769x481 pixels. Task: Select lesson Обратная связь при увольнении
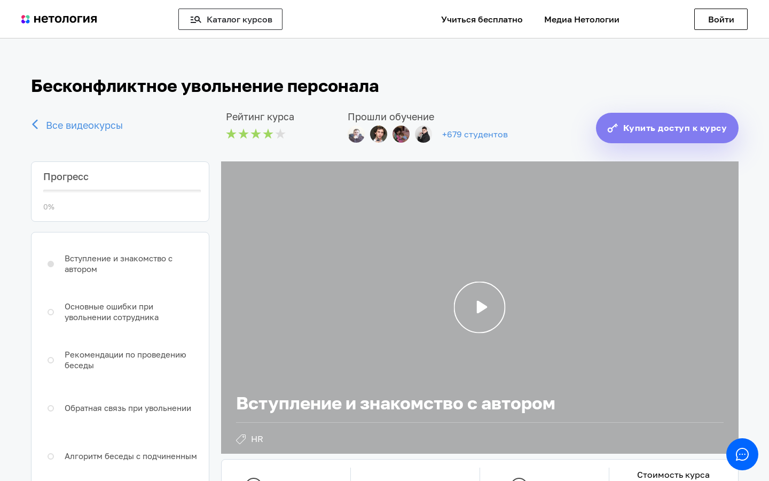[128, 408]
